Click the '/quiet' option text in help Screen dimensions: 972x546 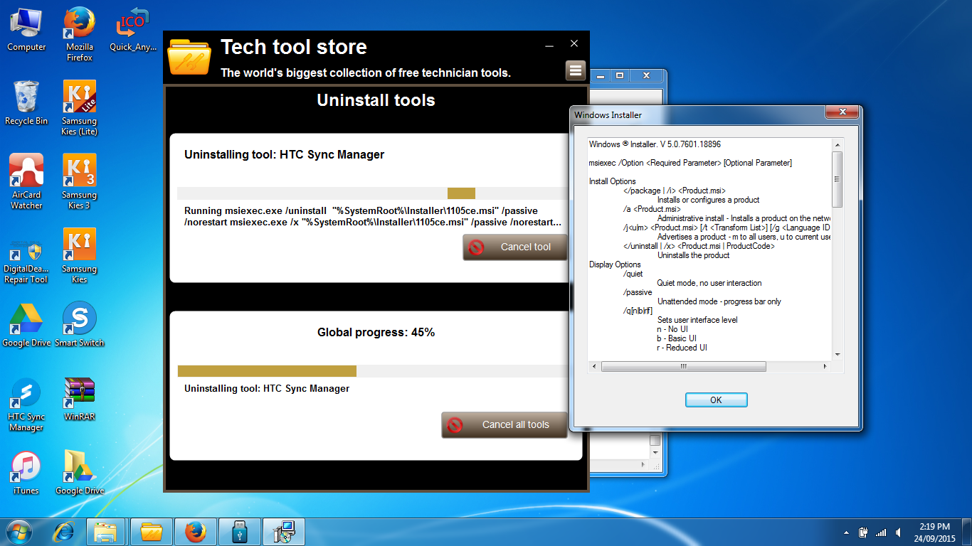(x=633, y=274)
